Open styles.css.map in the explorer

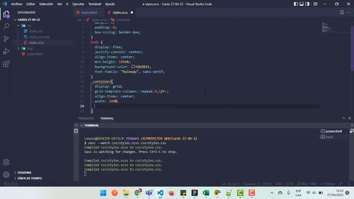click(39, 37)
